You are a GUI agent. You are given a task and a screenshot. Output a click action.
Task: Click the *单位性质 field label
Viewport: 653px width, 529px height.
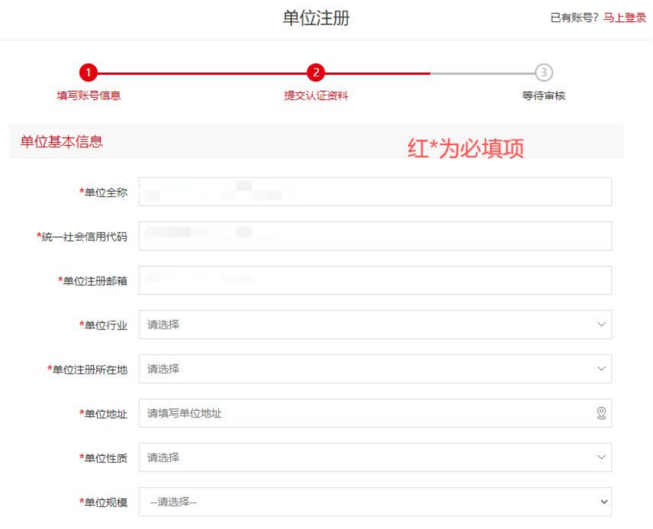[103, 458]
